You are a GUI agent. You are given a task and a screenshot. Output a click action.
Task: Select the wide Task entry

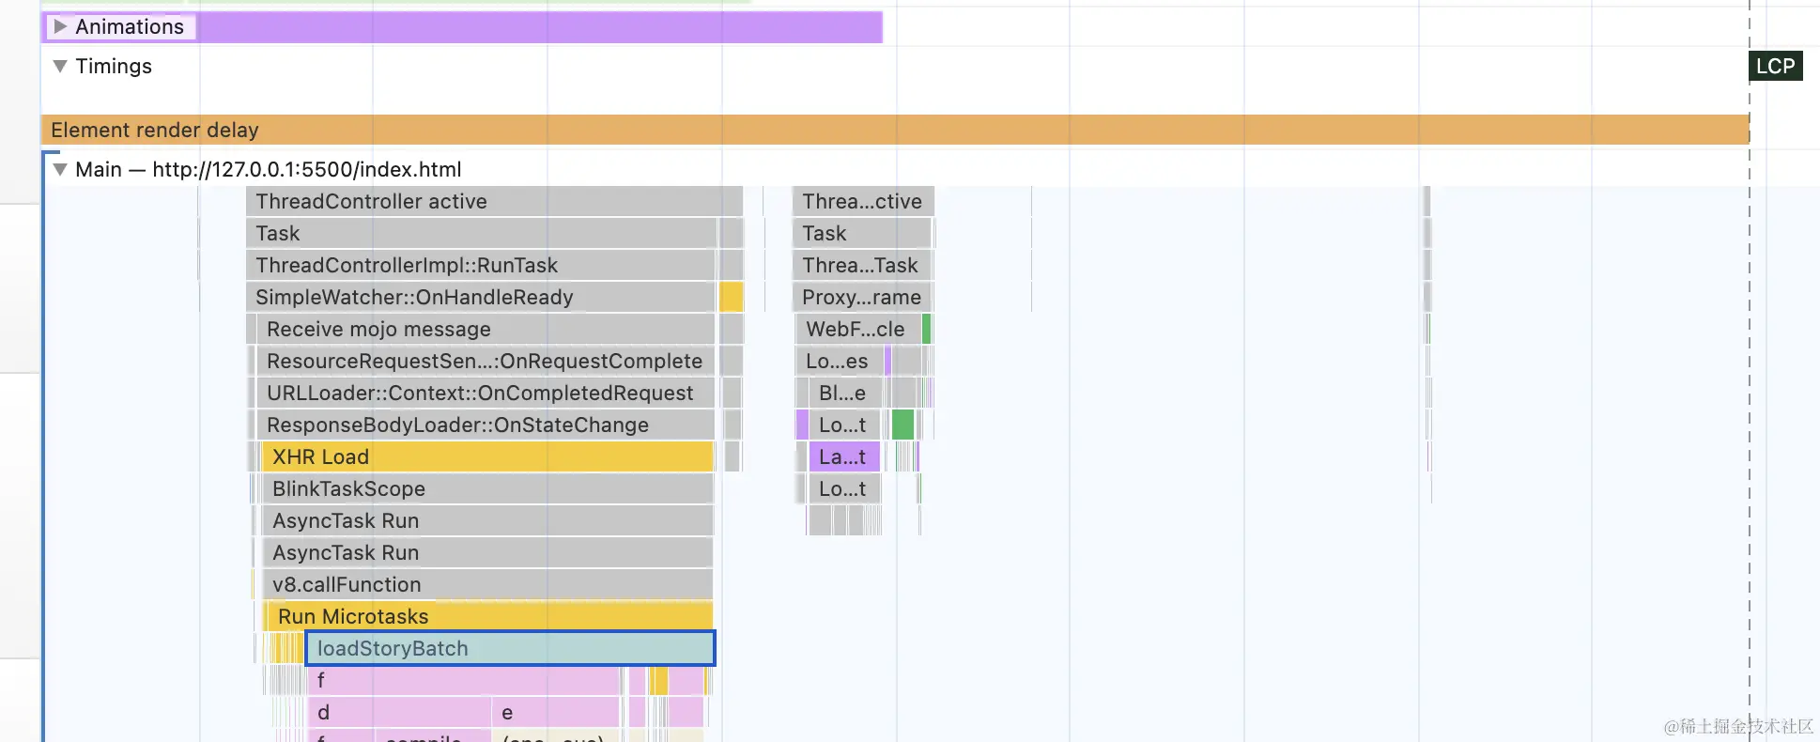click(481, 233)
